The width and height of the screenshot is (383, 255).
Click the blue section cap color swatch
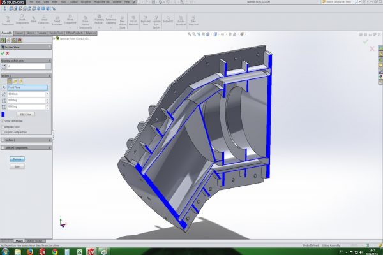point(3,114)
